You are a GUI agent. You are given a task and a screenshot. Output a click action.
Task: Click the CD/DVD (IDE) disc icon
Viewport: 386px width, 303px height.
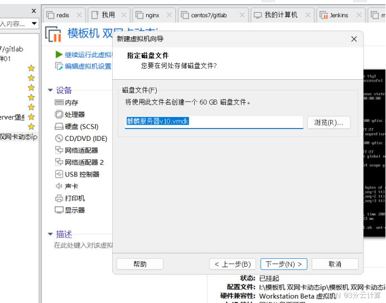59,138
